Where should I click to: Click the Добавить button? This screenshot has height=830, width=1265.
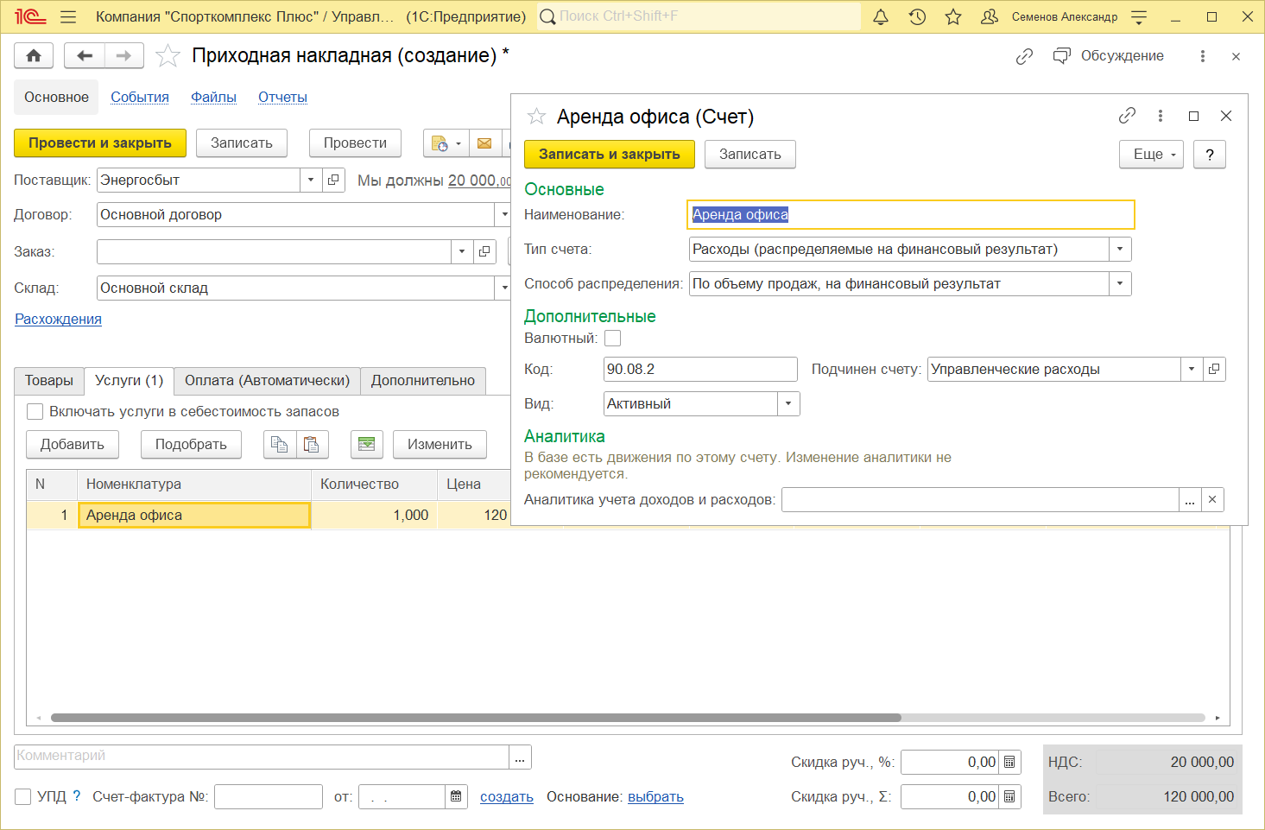click(73, 445)
